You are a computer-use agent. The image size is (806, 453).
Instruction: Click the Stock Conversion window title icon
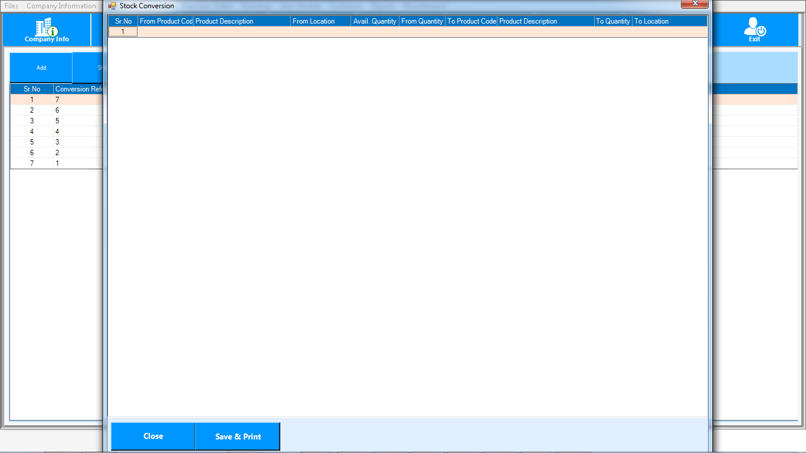click(112, 6)
